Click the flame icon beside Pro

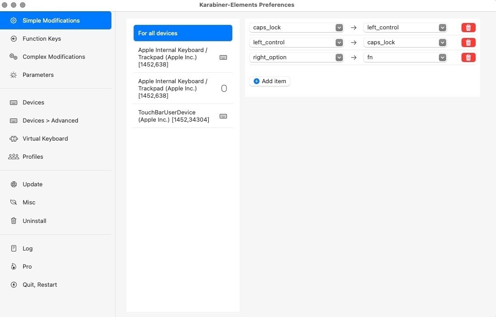(14, 266)
